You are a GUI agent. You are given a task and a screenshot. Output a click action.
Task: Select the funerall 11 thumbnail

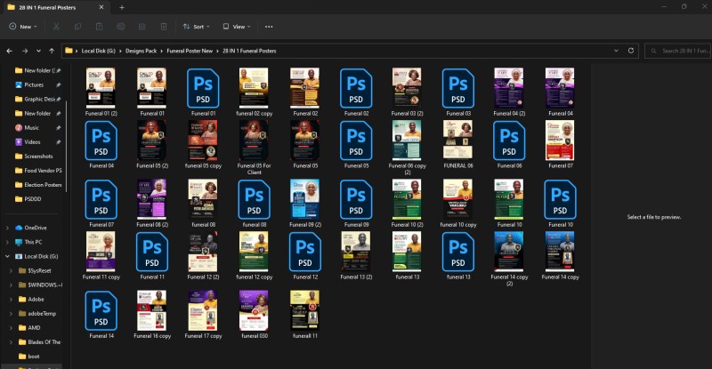305,311
